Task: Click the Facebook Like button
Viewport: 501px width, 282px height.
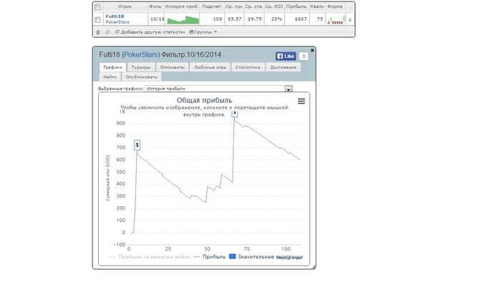Action: point(286,57)
